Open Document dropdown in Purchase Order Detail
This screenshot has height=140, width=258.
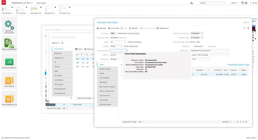coord(213,46)
